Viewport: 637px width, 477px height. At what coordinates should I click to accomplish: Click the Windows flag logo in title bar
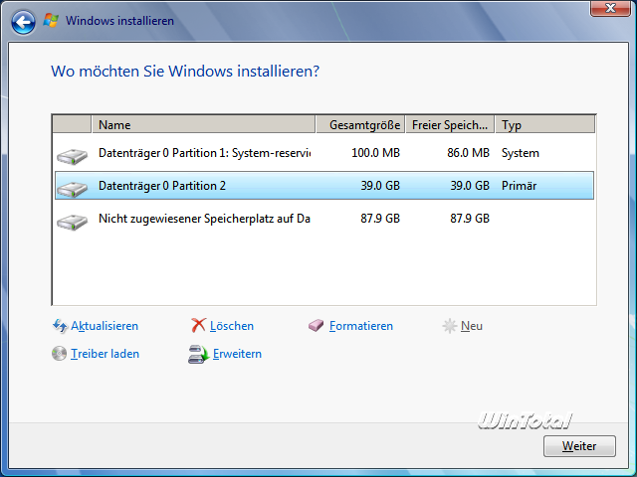tap(51, 20)
